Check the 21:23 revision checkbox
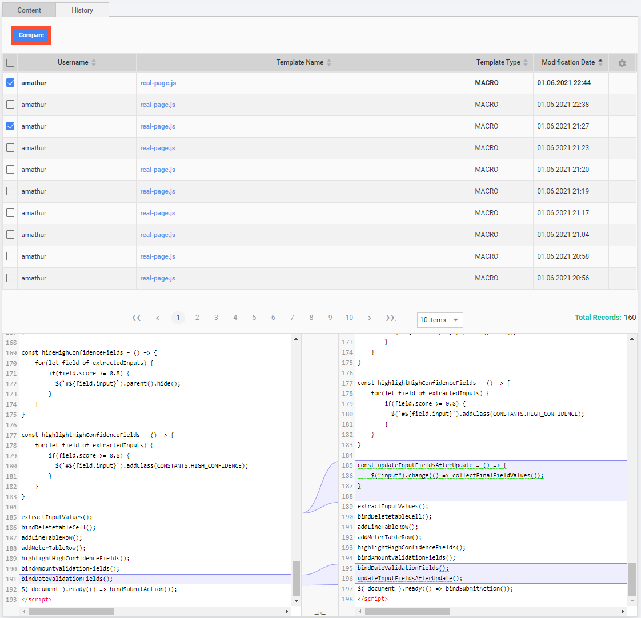641x618 pixels. click(10, 147)
